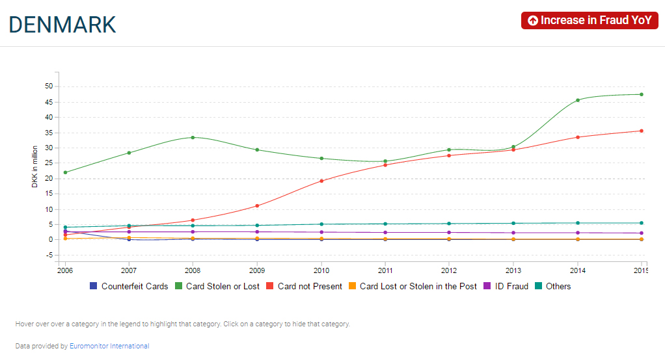Open the Euromonitor International link

[x=109, y=346]
